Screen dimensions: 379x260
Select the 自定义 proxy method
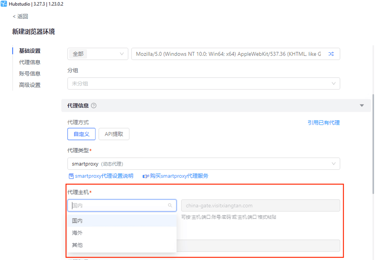pos(81,134)
